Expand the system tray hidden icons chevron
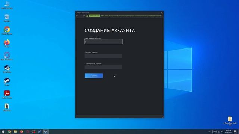Viewport: 239px width, 134px height. point(209,131)
